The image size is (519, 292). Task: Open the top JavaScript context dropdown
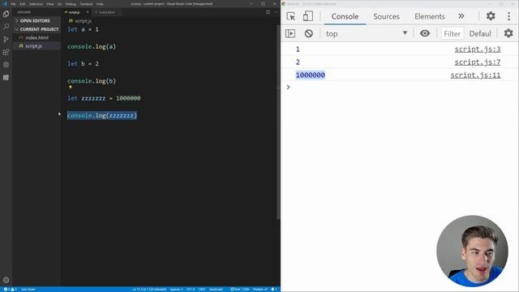coord(367,33)
